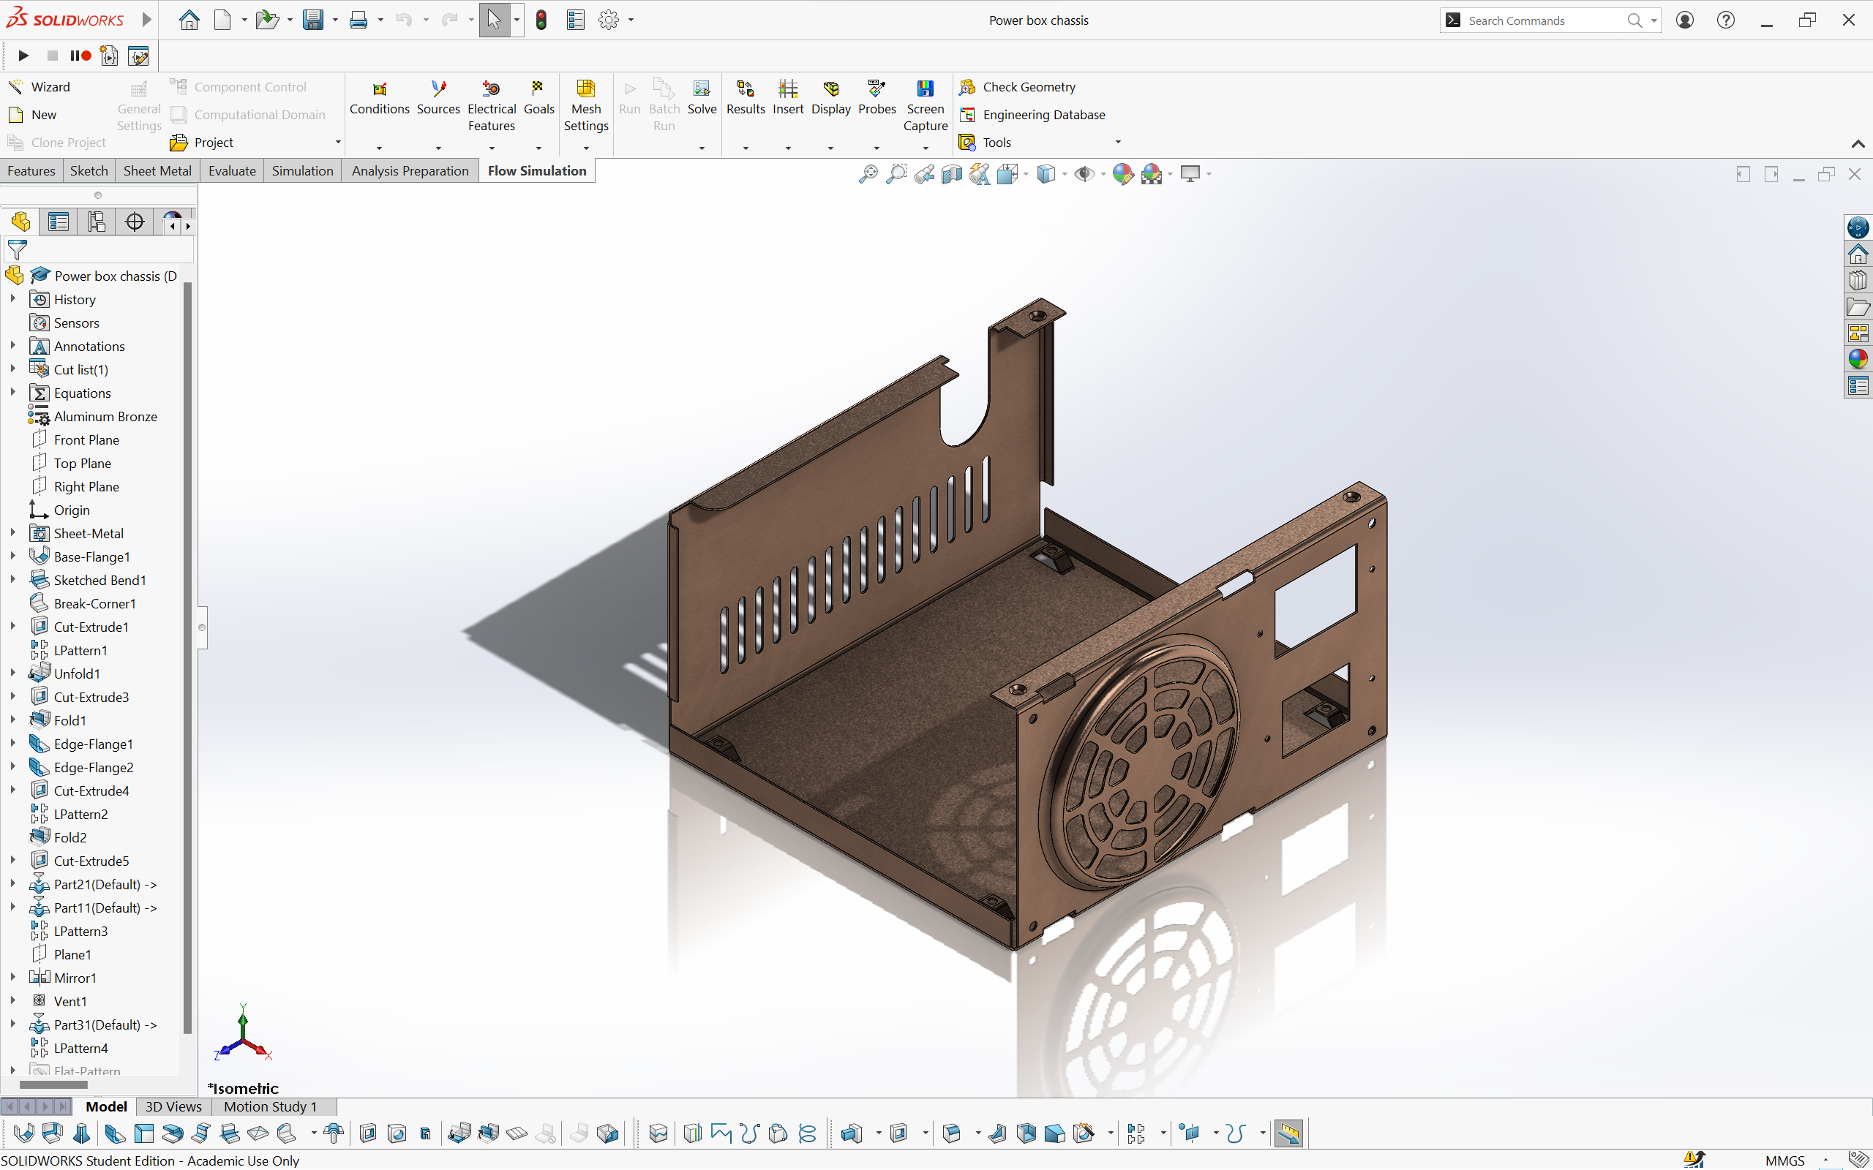Click New flow simulation project

[32, 115]
